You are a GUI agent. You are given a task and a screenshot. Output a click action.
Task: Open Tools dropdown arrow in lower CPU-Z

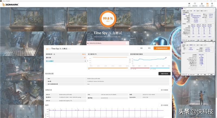202,74
